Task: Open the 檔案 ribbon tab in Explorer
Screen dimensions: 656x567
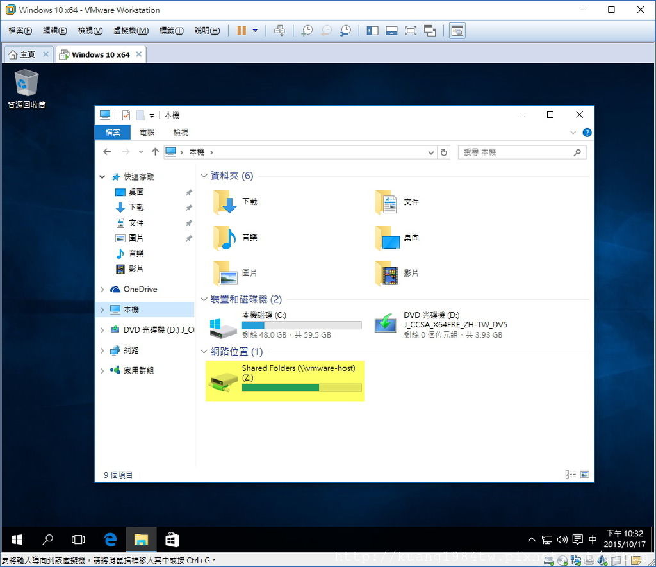Action: point(113,132)
